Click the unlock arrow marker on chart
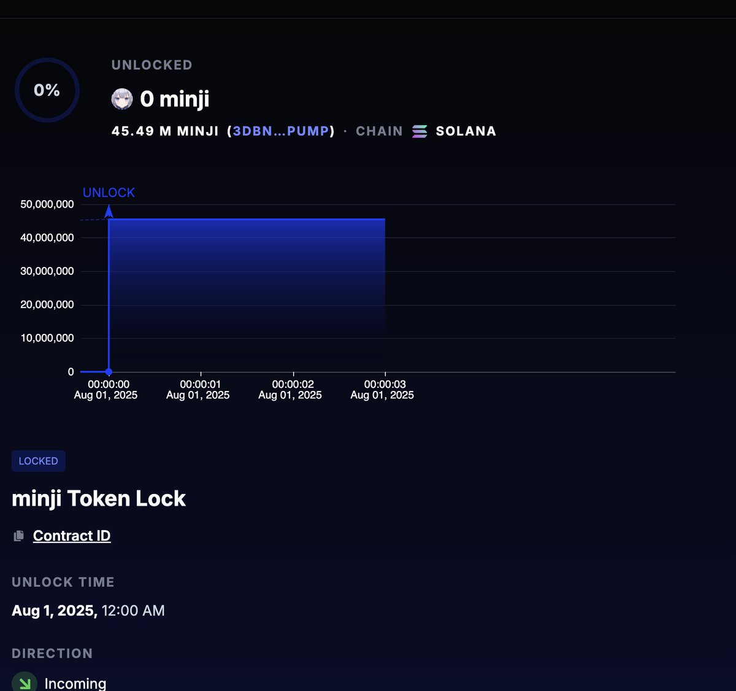Image resolution: width=736 pixels, height=691 pixels. (x=109, y=212)
